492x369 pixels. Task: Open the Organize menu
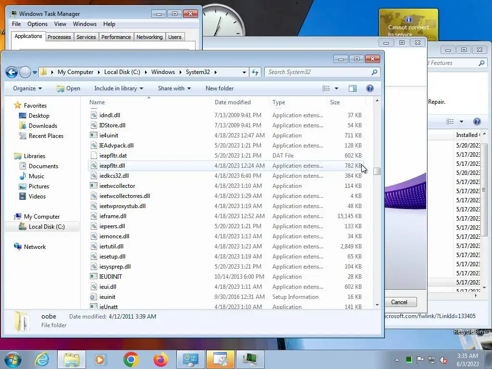coord(27,88)
